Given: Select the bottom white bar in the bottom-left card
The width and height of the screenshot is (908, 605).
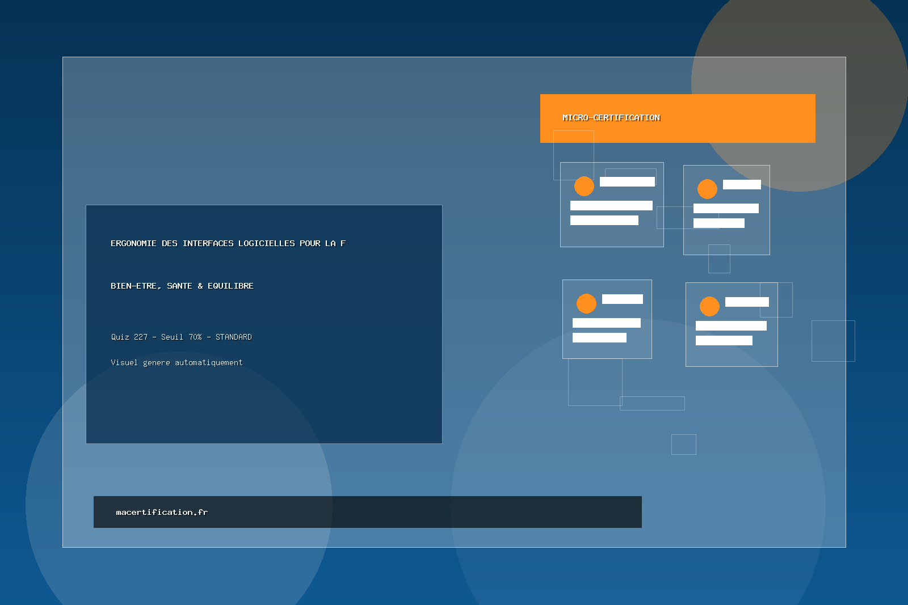Looking at the screenshot, I should point(599,337).
